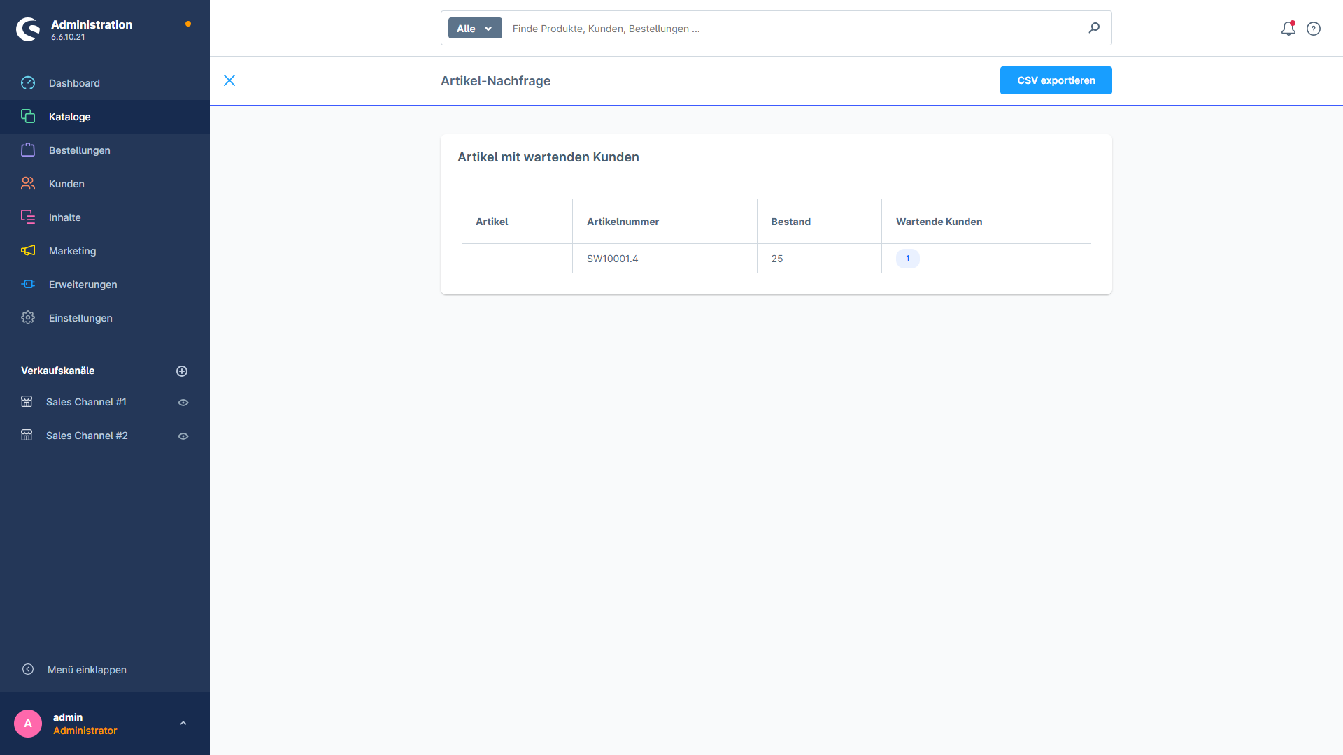Image resolution: width=1343 pixels, height=755 pixels.
Task: Click the Bestand column header
Action: [819, 222]
